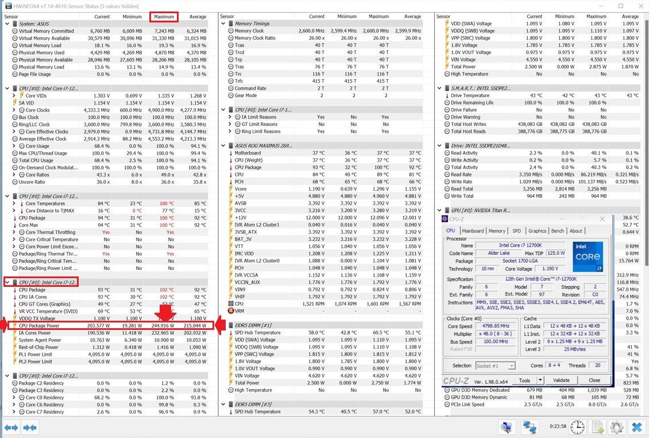This screenshot has height=438, width=649.
Task: Collapse the DDR5 DIMM [#1] group
Action: [x=223, y=325]
